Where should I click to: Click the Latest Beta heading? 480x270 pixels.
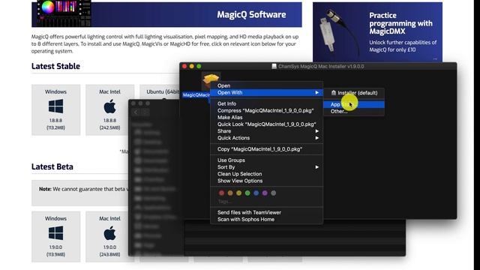52,166
